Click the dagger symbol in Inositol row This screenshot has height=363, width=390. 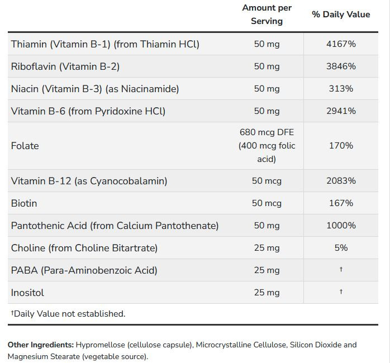(x=341, y=292)
